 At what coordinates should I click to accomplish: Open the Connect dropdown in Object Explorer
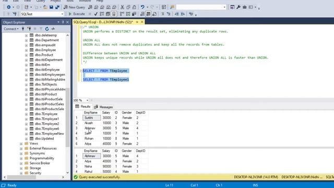pos(11,29)
